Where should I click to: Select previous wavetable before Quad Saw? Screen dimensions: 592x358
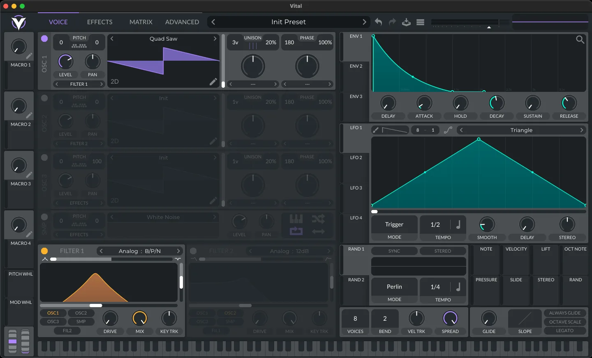coord(112,39)
